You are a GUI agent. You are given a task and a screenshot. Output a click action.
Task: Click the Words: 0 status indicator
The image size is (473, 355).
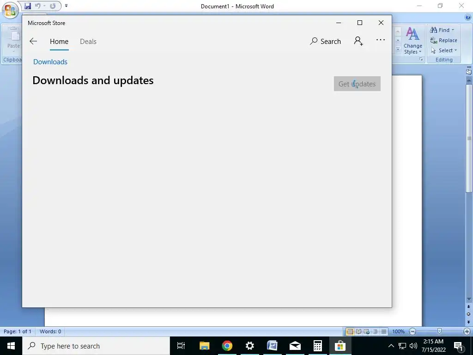pos(50,331)
